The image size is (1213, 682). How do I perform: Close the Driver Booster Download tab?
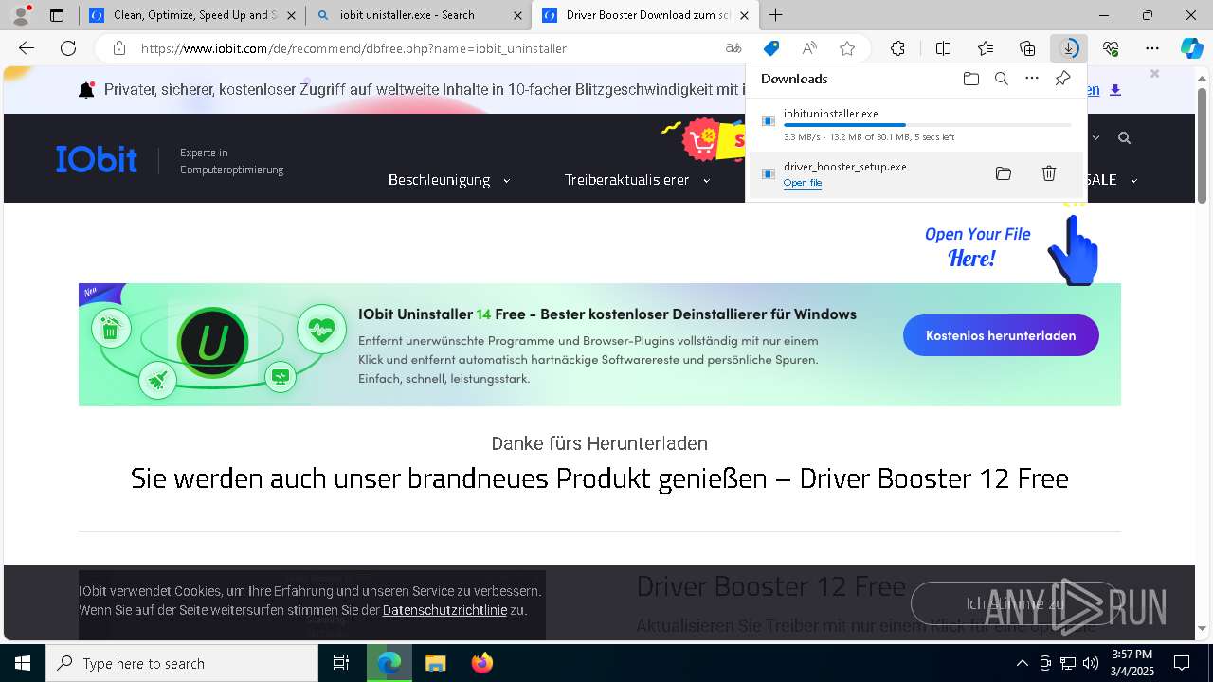point(745,15)
